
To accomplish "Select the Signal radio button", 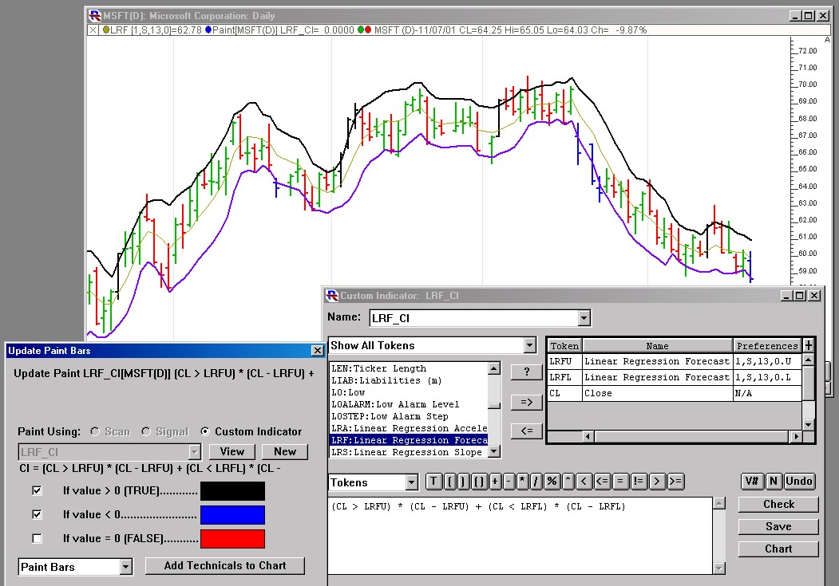I will [146, 431].
